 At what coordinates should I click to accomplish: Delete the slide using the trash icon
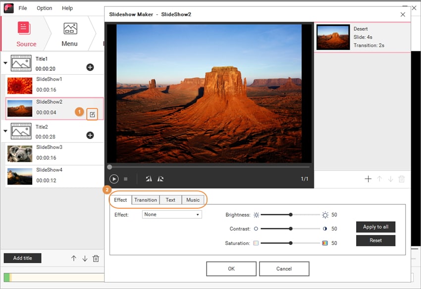[x=401, y=179]
